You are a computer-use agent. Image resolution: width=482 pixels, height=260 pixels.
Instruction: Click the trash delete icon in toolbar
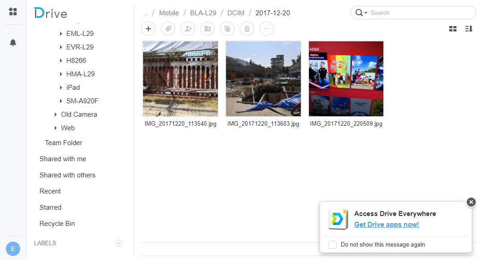click(x=247, y=29)
